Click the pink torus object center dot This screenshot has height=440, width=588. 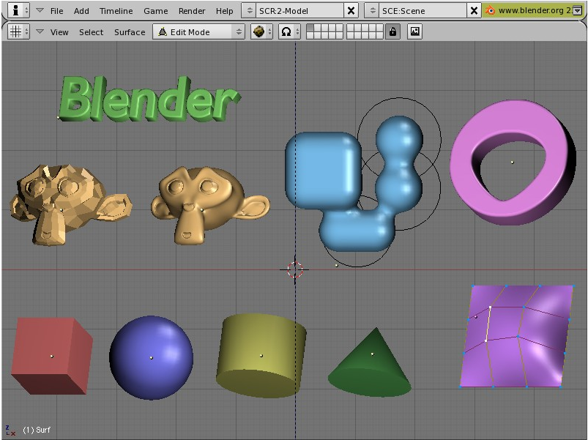coord(513,163)
